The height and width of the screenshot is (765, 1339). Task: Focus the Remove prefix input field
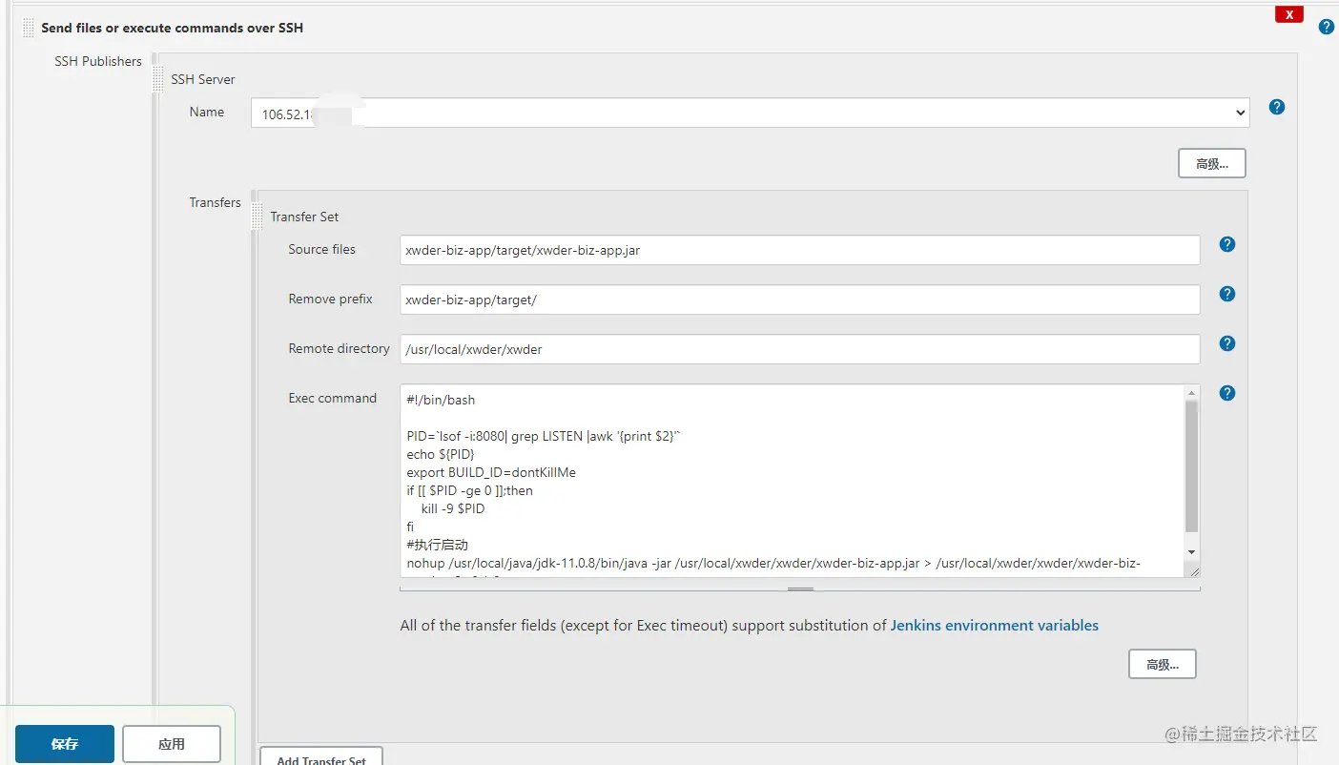799,300
